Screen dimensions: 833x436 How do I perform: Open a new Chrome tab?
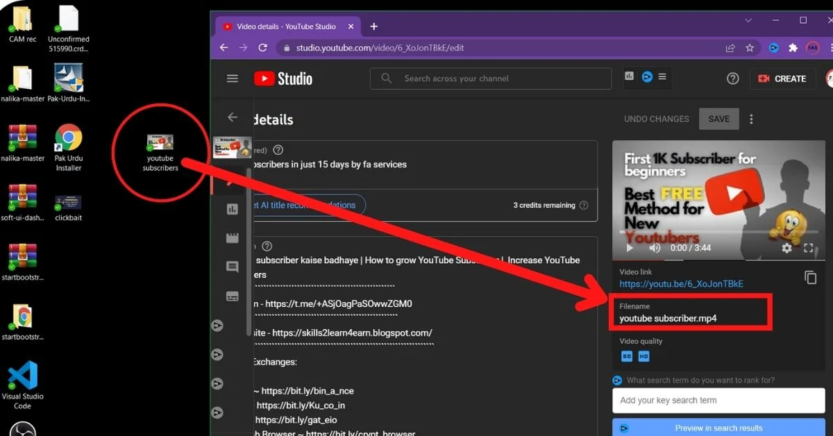[x=373, y=26]
